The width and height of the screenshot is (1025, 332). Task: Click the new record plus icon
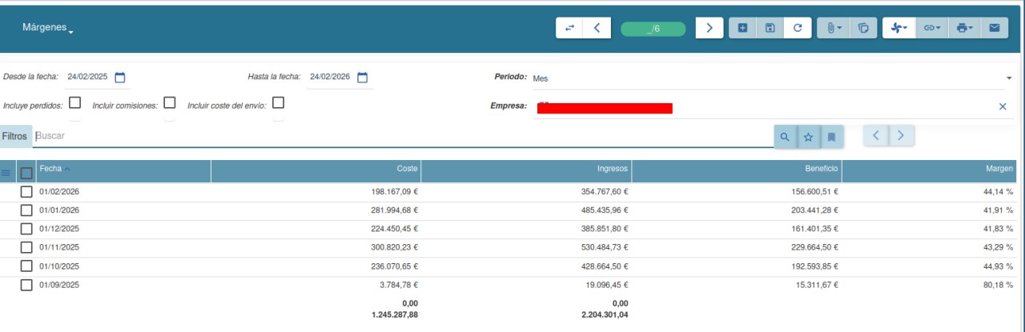tap(742, 28)
